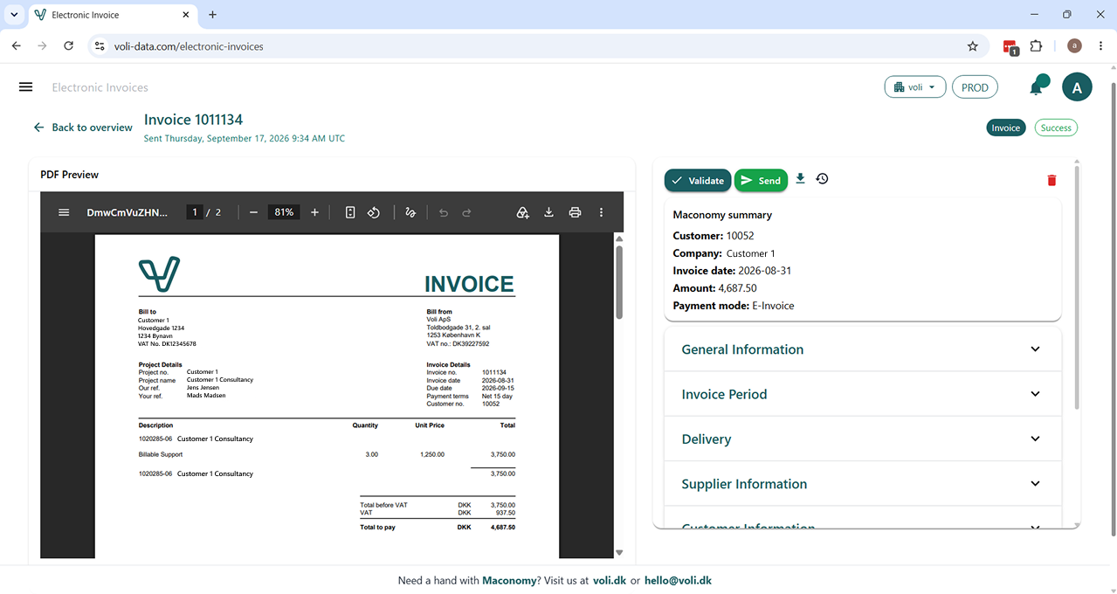Open the hamburger navigation menu
The width and height of the screenshot is (1117, 594).
[25, 87]
